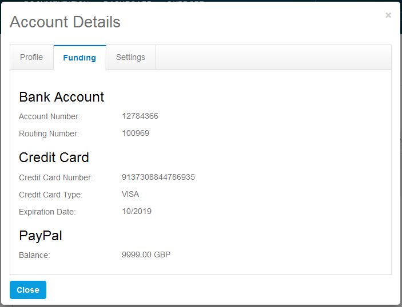The image size is (402, 307).
Task: Click the expiration date 10/2019
Action: (x=137, y=211)
